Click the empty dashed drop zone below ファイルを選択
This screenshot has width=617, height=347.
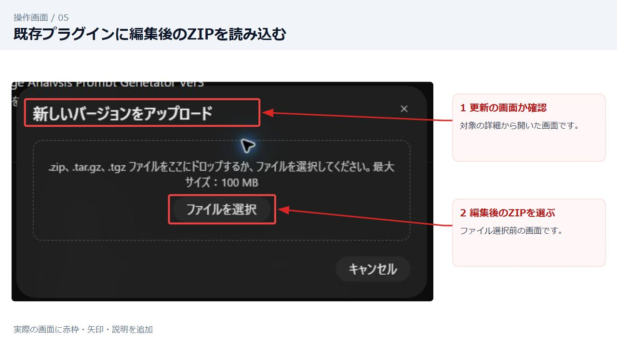point(221,232)
